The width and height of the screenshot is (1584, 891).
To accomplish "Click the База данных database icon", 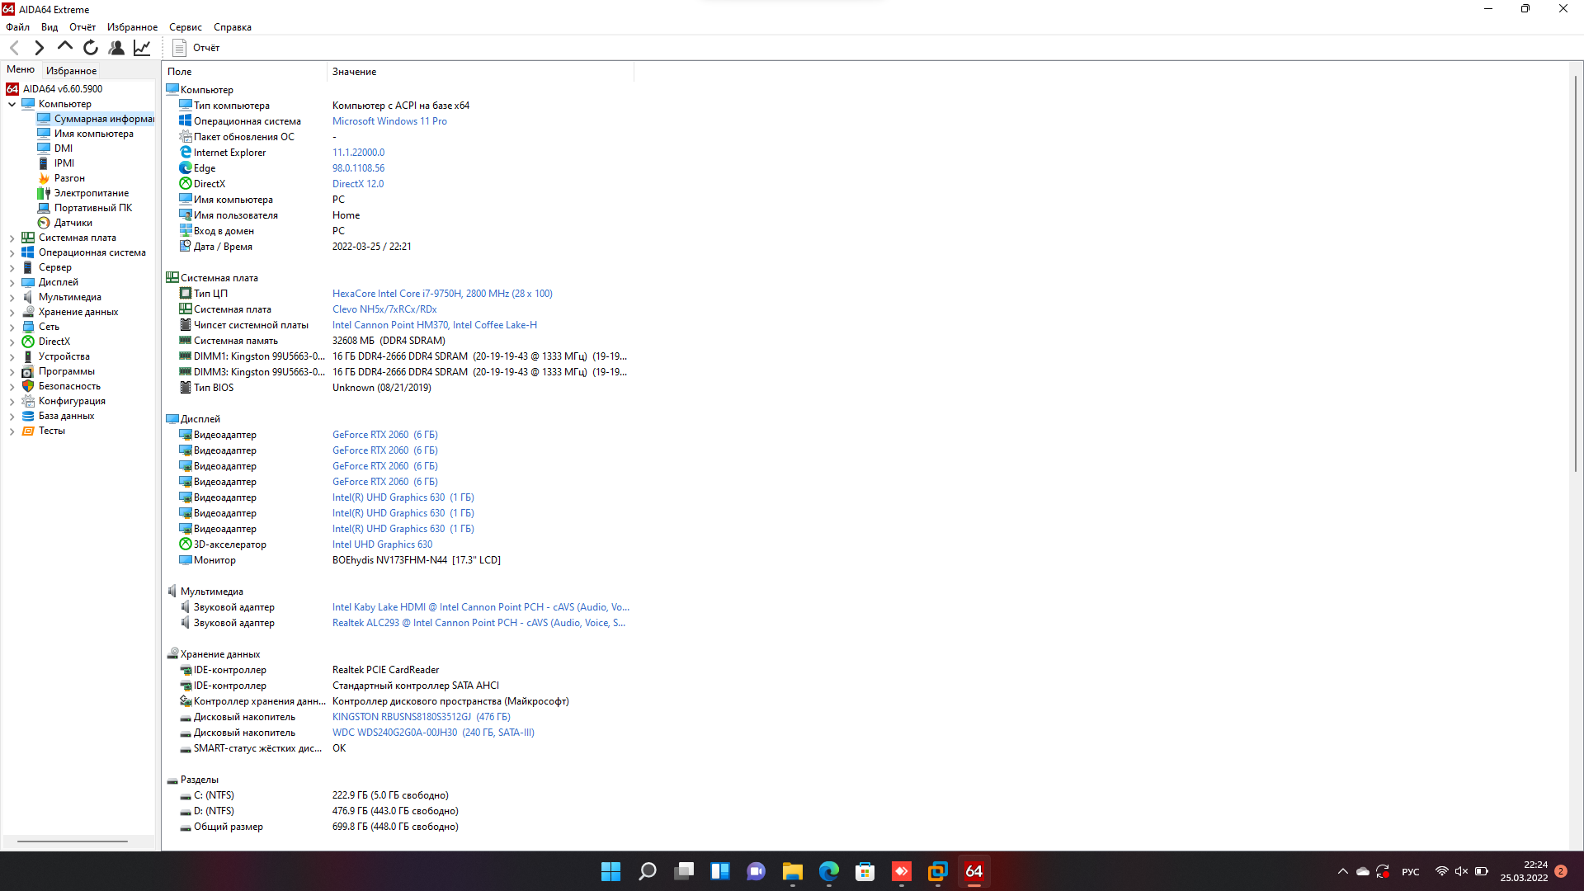I will click(28, 416).
